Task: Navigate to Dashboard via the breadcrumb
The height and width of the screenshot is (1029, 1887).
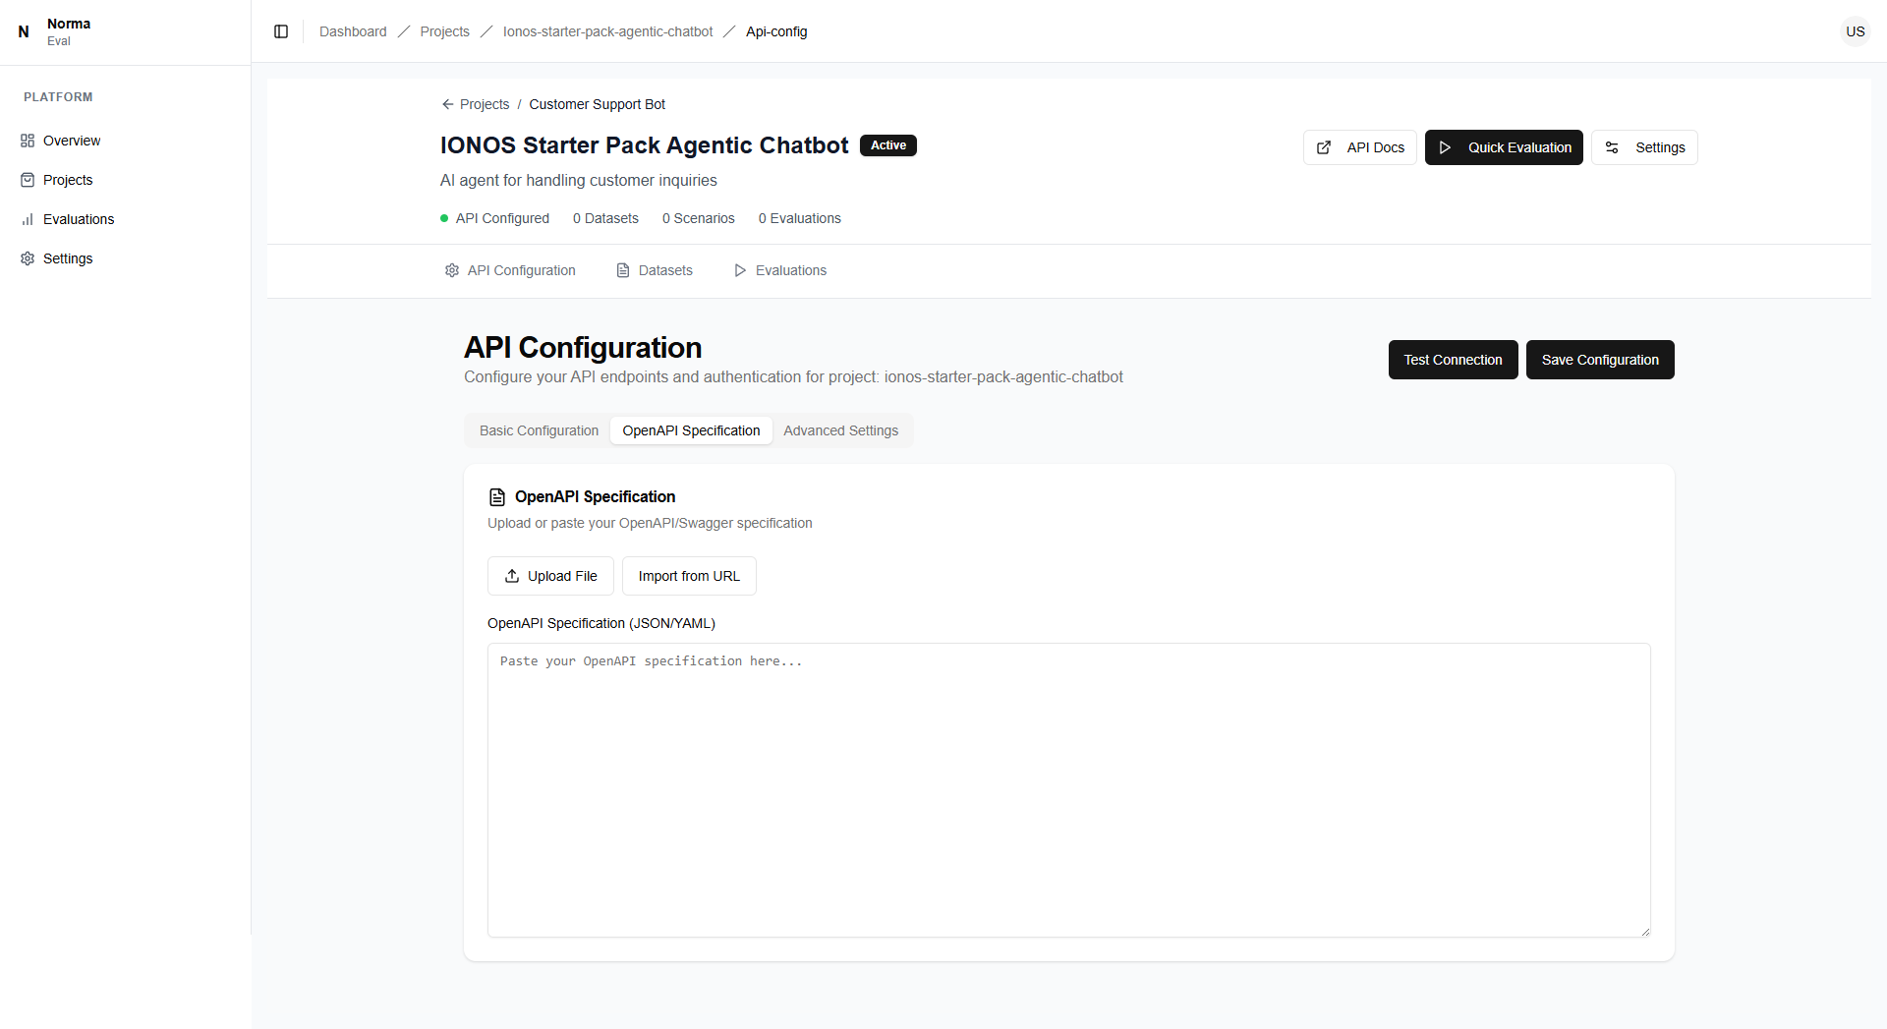Action: (x=352, y=31)
